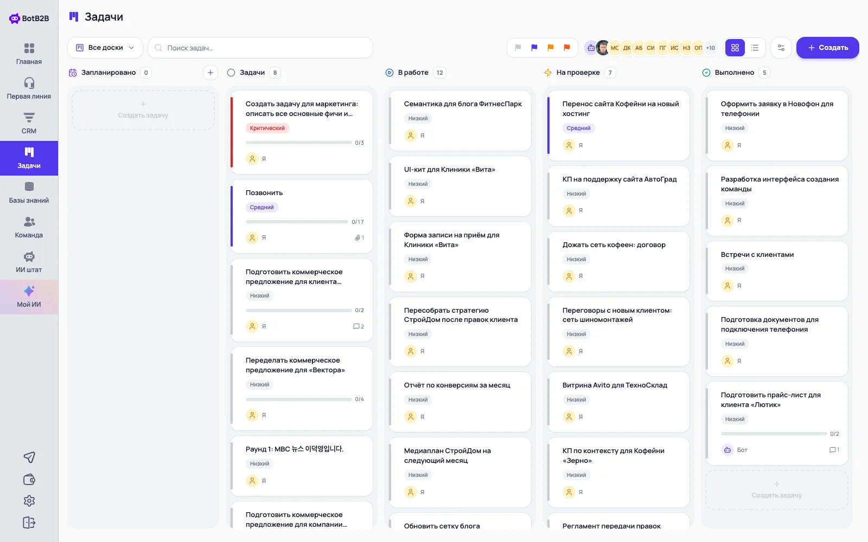Switch to list view

pos(755,48)
